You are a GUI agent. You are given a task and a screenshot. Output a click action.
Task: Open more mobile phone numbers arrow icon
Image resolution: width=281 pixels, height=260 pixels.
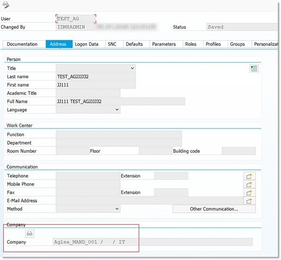click(x=249, y=184)
